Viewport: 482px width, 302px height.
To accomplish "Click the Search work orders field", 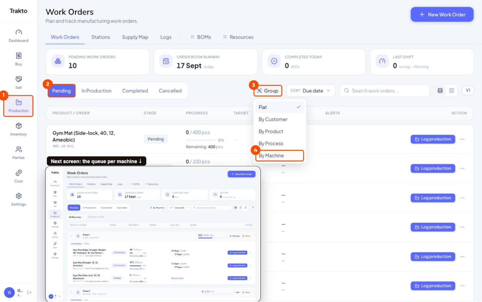I will tap(384, 91).
